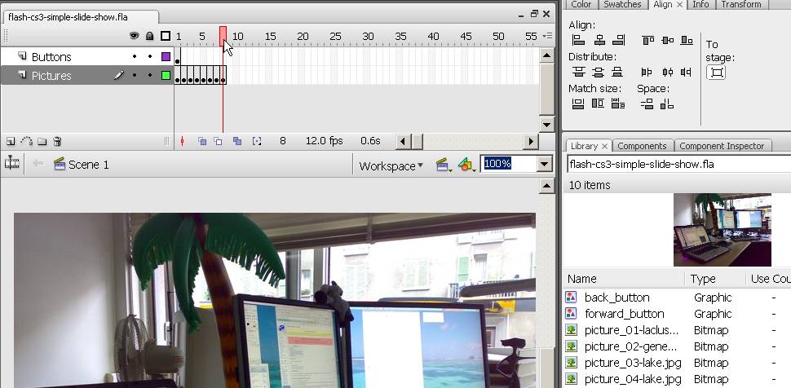791x388 pixels.
Task: Distribute horizontal center
Action: 667,73
